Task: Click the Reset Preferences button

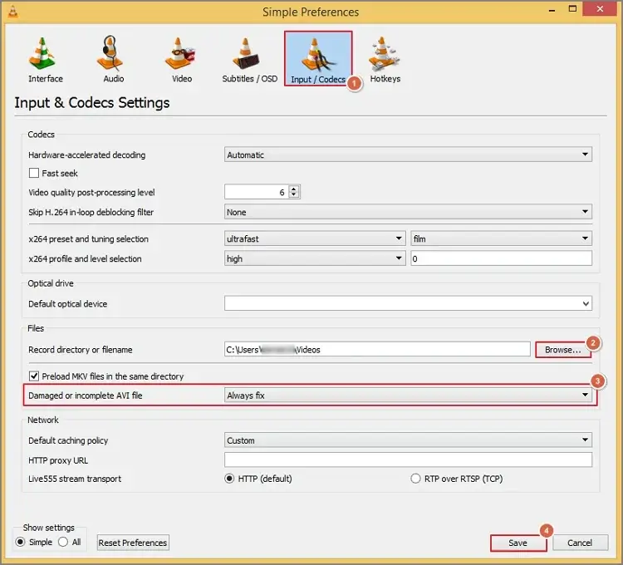Action: pos(133,543)
